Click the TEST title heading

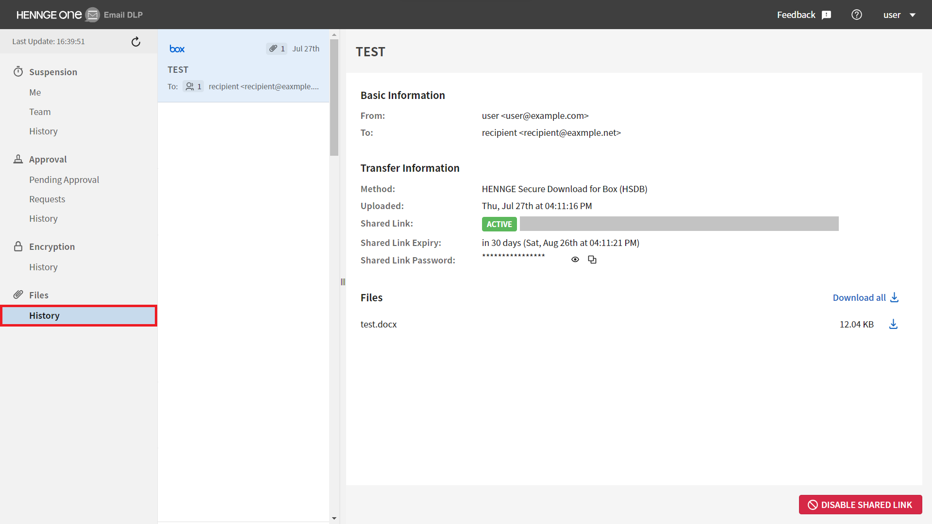pos(370,51)
